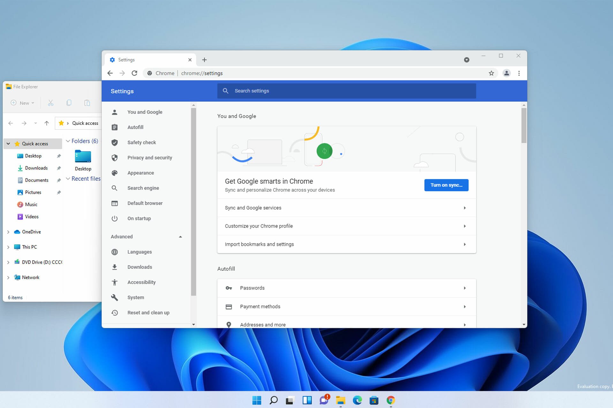Click the Downloads icon in Advanced section
613x408 pixels.
[x=115, y=267]
